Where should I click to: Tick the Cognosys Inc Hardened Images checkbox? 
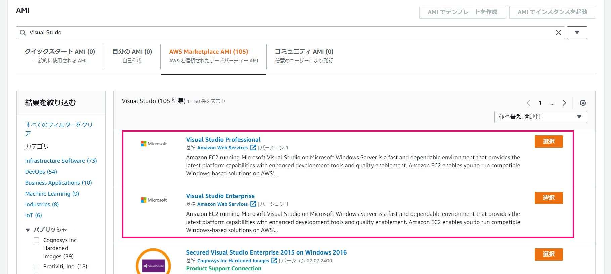pyautogui.click(x=36, y=240)
